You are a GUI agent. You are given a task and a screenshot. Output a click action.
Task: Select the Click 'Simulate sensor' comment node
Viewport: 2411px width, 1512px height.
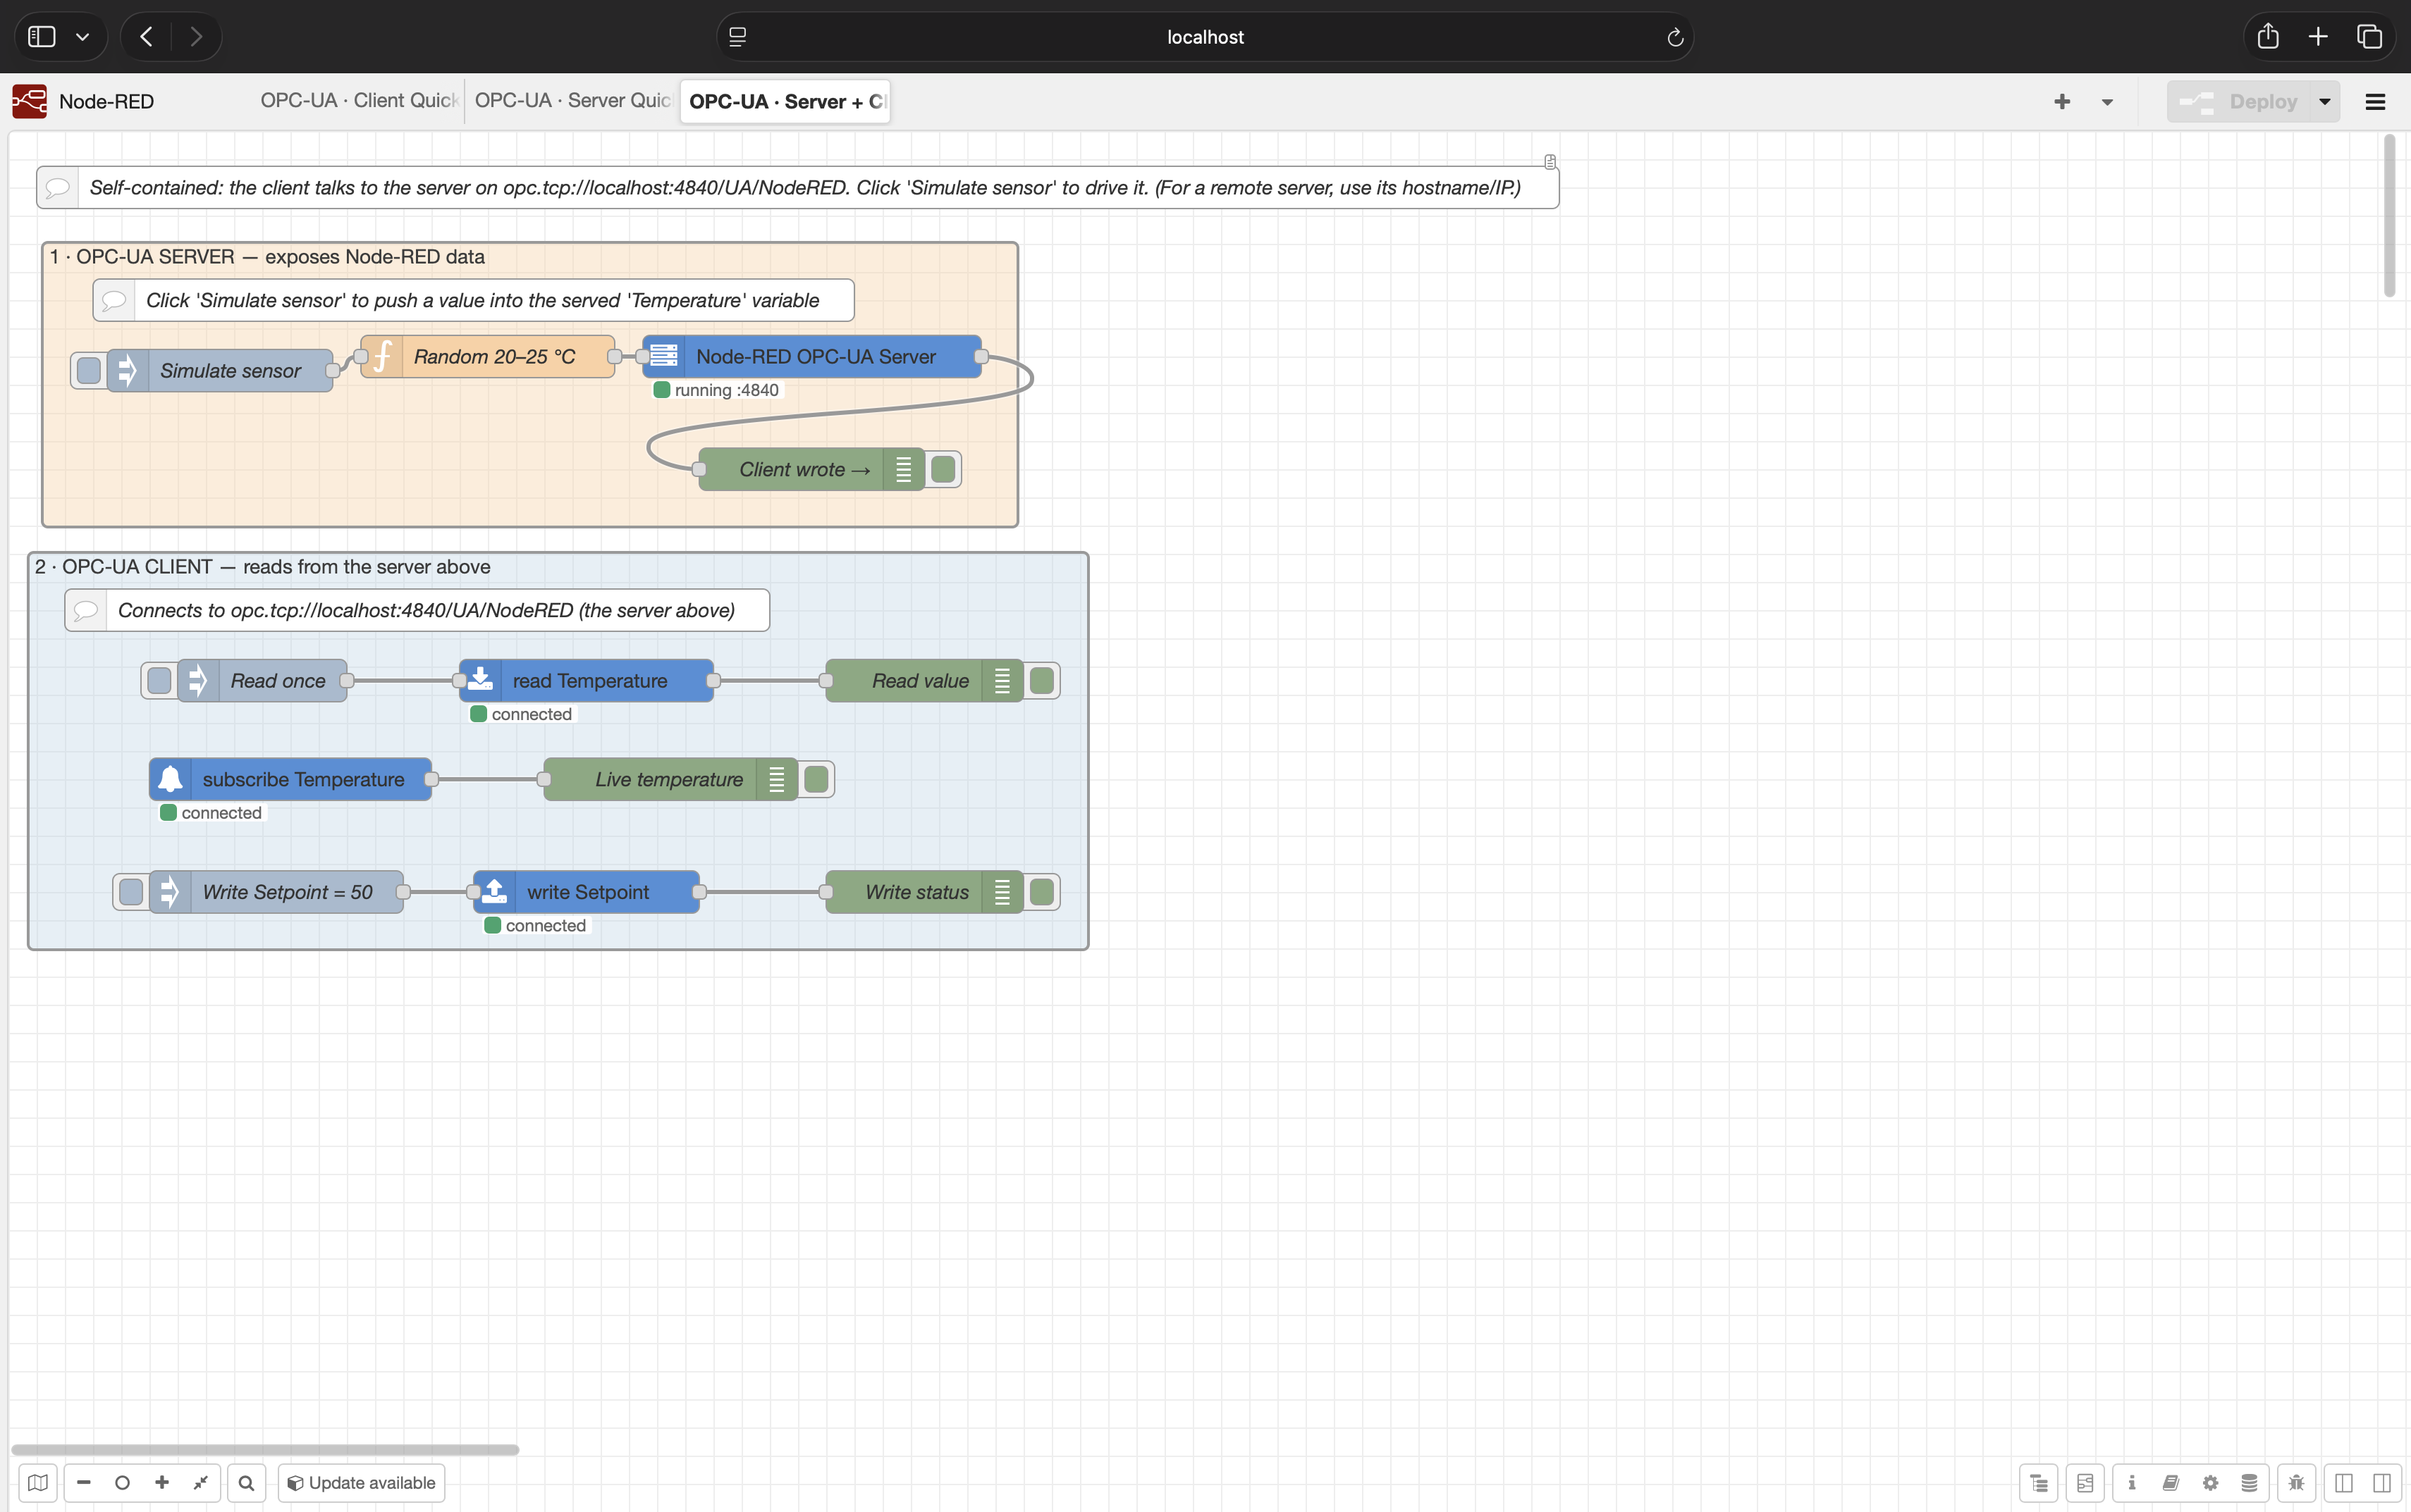[473, 300]
